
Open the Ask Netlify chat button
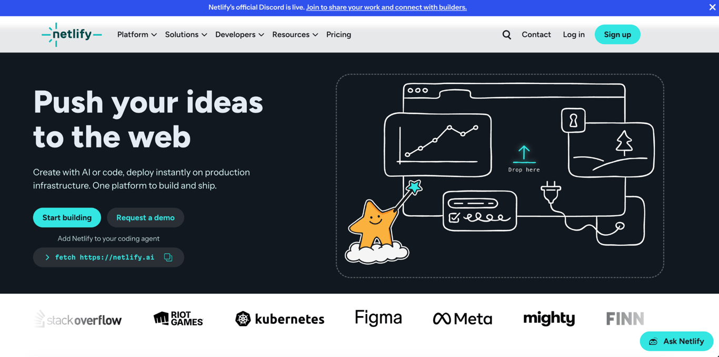pos(676,341)
